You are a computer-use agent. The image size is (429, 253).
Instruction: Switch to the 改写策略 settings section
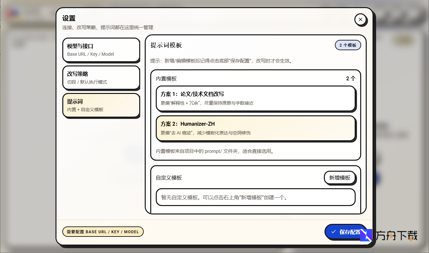[101, 77]
